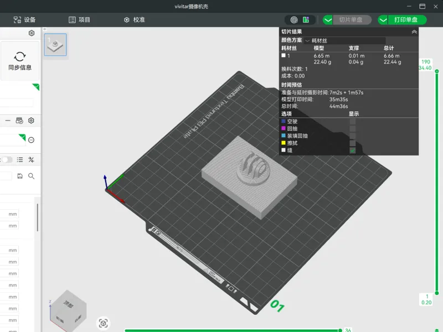Toggle display of 装填回抽 deretractions
Screen dimensions: 443x332
click(352, 136)
